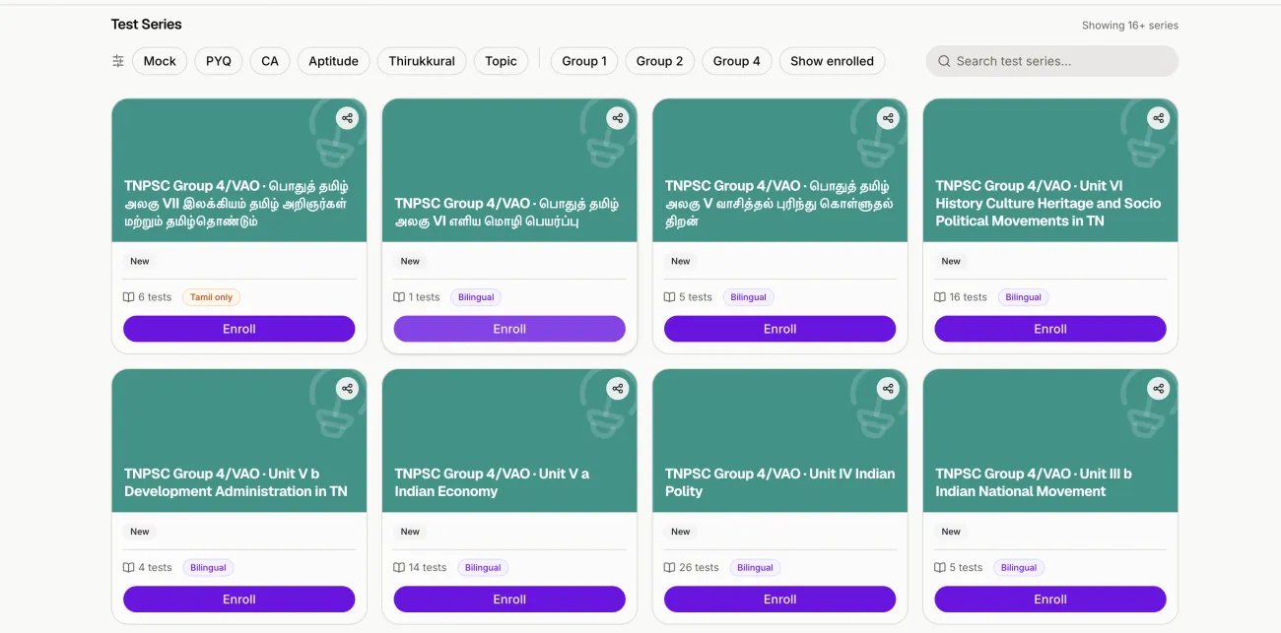Screen dimensions: 1281x633
Task: Share the Unit III b Indian National Movement series
Action: (1158, 389)
